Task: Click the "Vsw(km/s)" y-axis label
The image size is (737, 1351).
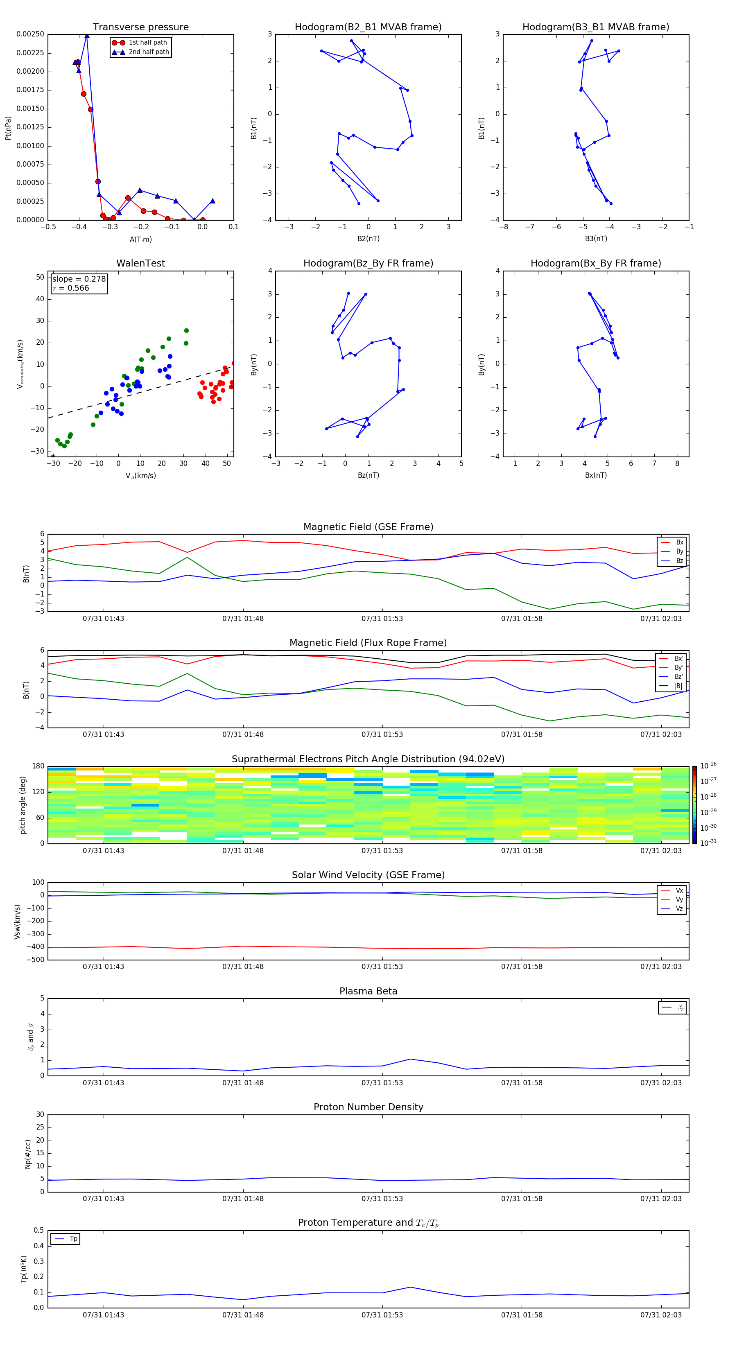Action: coord(17,922)
